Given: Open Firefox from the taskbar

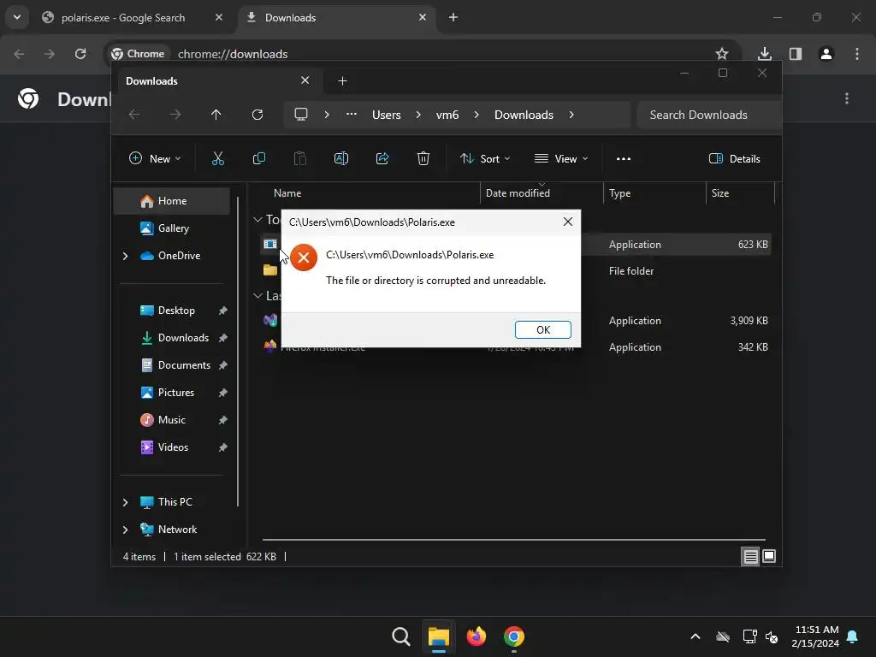Looking at the screenshot, I should (476, 636).
